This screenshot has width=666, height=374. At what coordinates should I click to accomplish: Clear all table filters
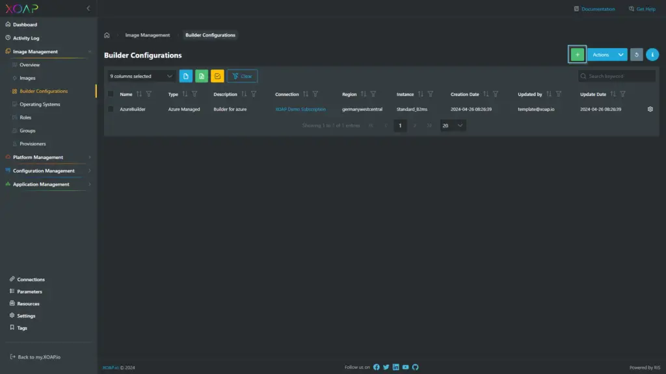tap(242, 77)
